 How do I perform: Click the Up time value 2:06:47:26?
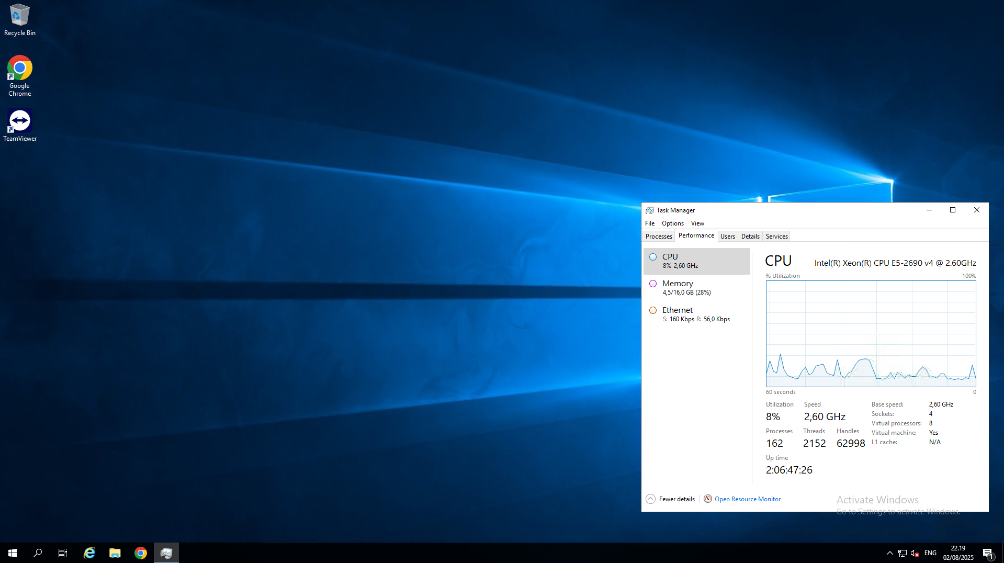[789, 470]
